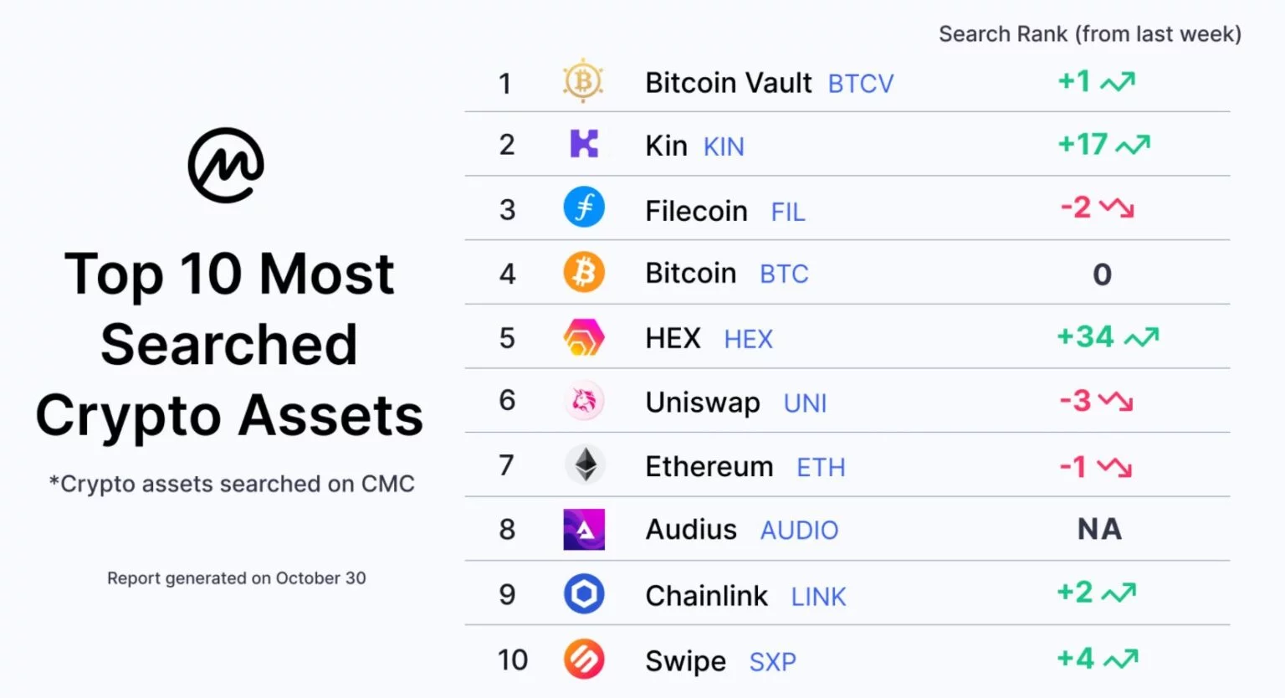Click the orange Bitcoin icon
This screenshot has height=698, width=1285.
[584, 273]
